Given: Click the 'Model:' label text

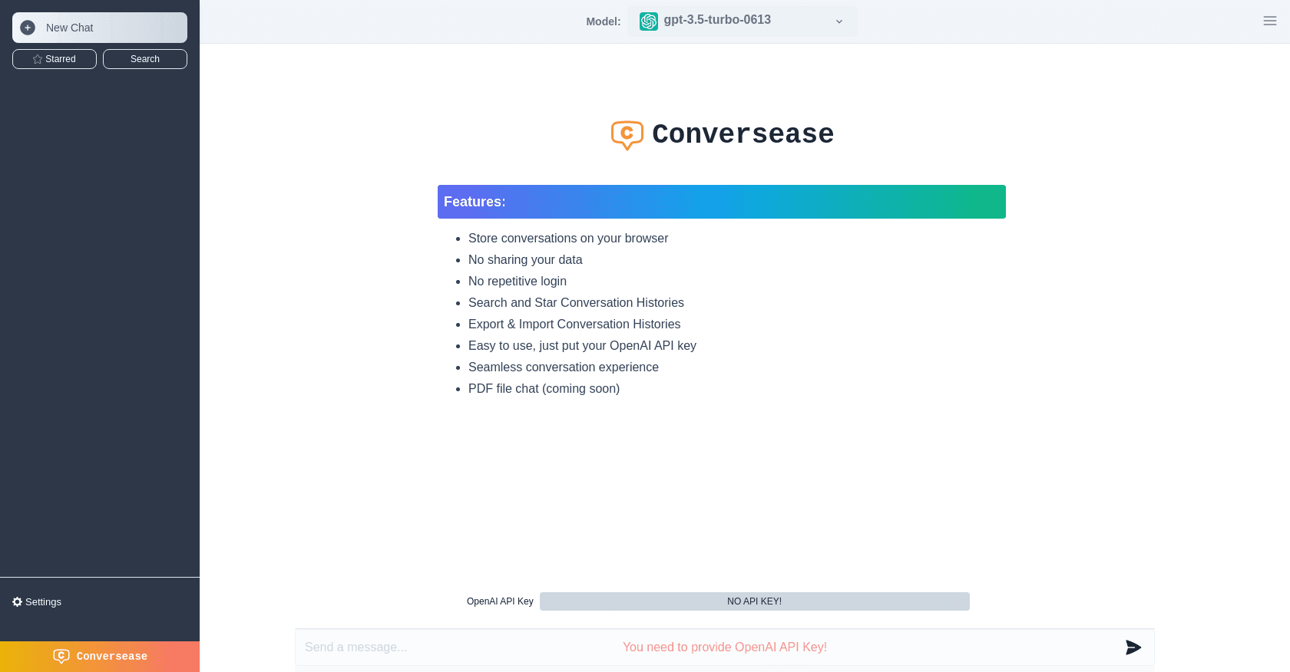Looking at the screenshot, I should coord(604,21).
